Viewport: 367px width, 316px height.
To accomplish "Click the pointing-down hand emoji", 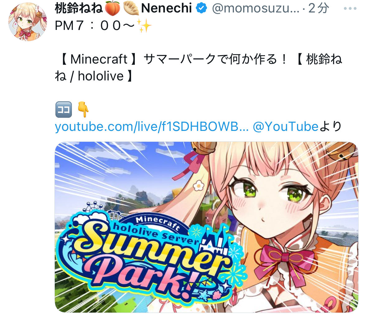I will click(83, 109).
